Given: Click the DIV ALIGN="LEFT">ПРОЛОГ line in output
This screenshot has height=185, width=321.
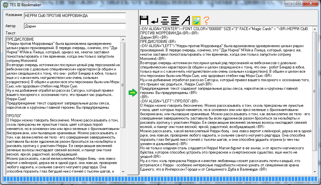Looking at the screenshot, I should click(x=169, y=101).
